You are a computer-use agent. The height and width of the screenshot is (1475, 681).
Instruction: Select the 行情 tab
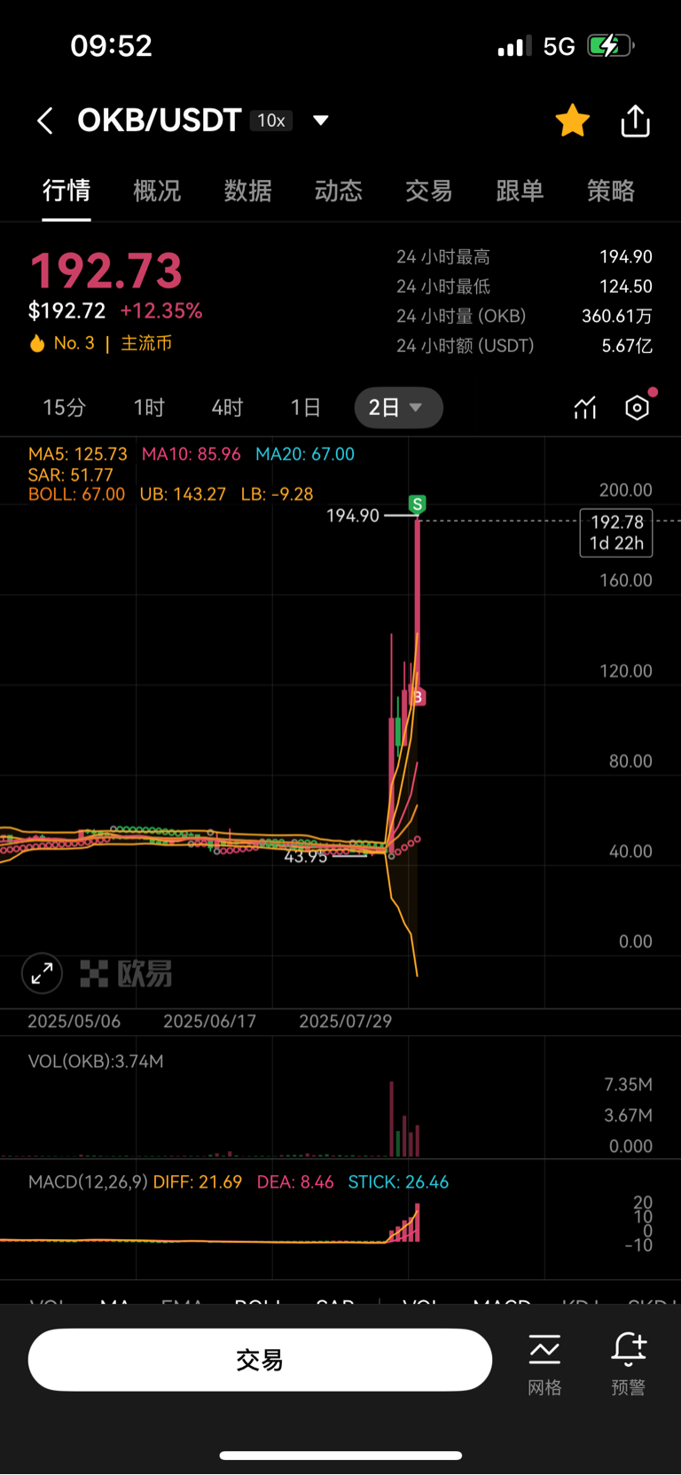(67, 191)
